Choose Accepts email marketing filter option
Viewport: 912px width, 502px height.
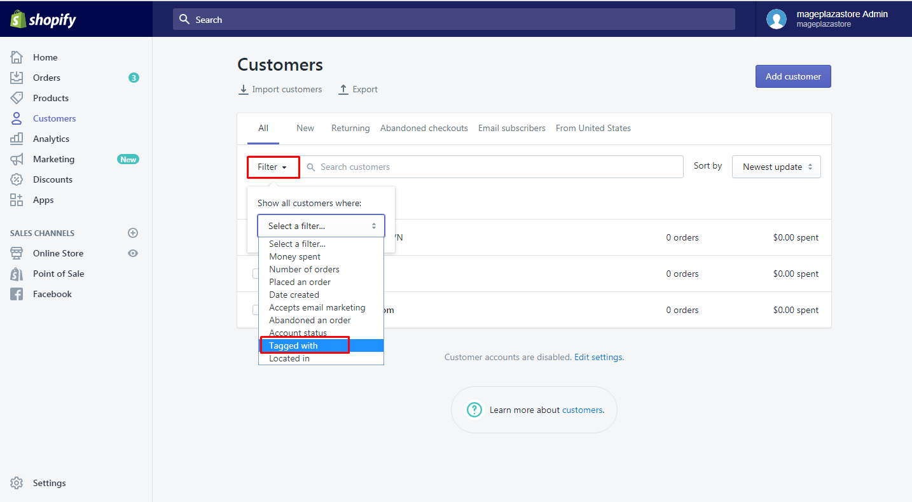pyautogui.click(x=321, y=307)
